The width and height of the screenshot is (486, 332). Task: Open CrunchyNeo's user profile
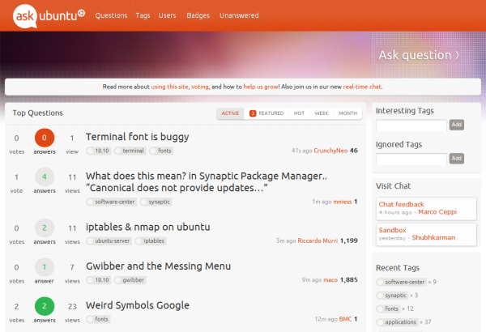[330, 151]
